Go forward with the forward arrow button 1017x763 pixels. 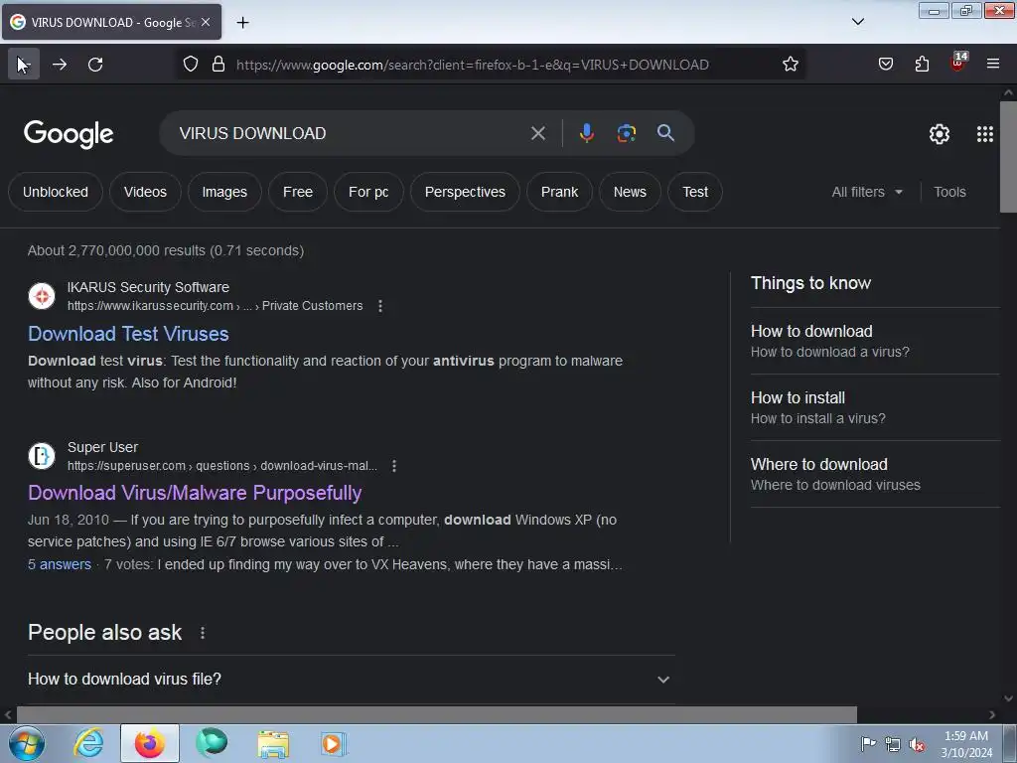tap(60, 65)
